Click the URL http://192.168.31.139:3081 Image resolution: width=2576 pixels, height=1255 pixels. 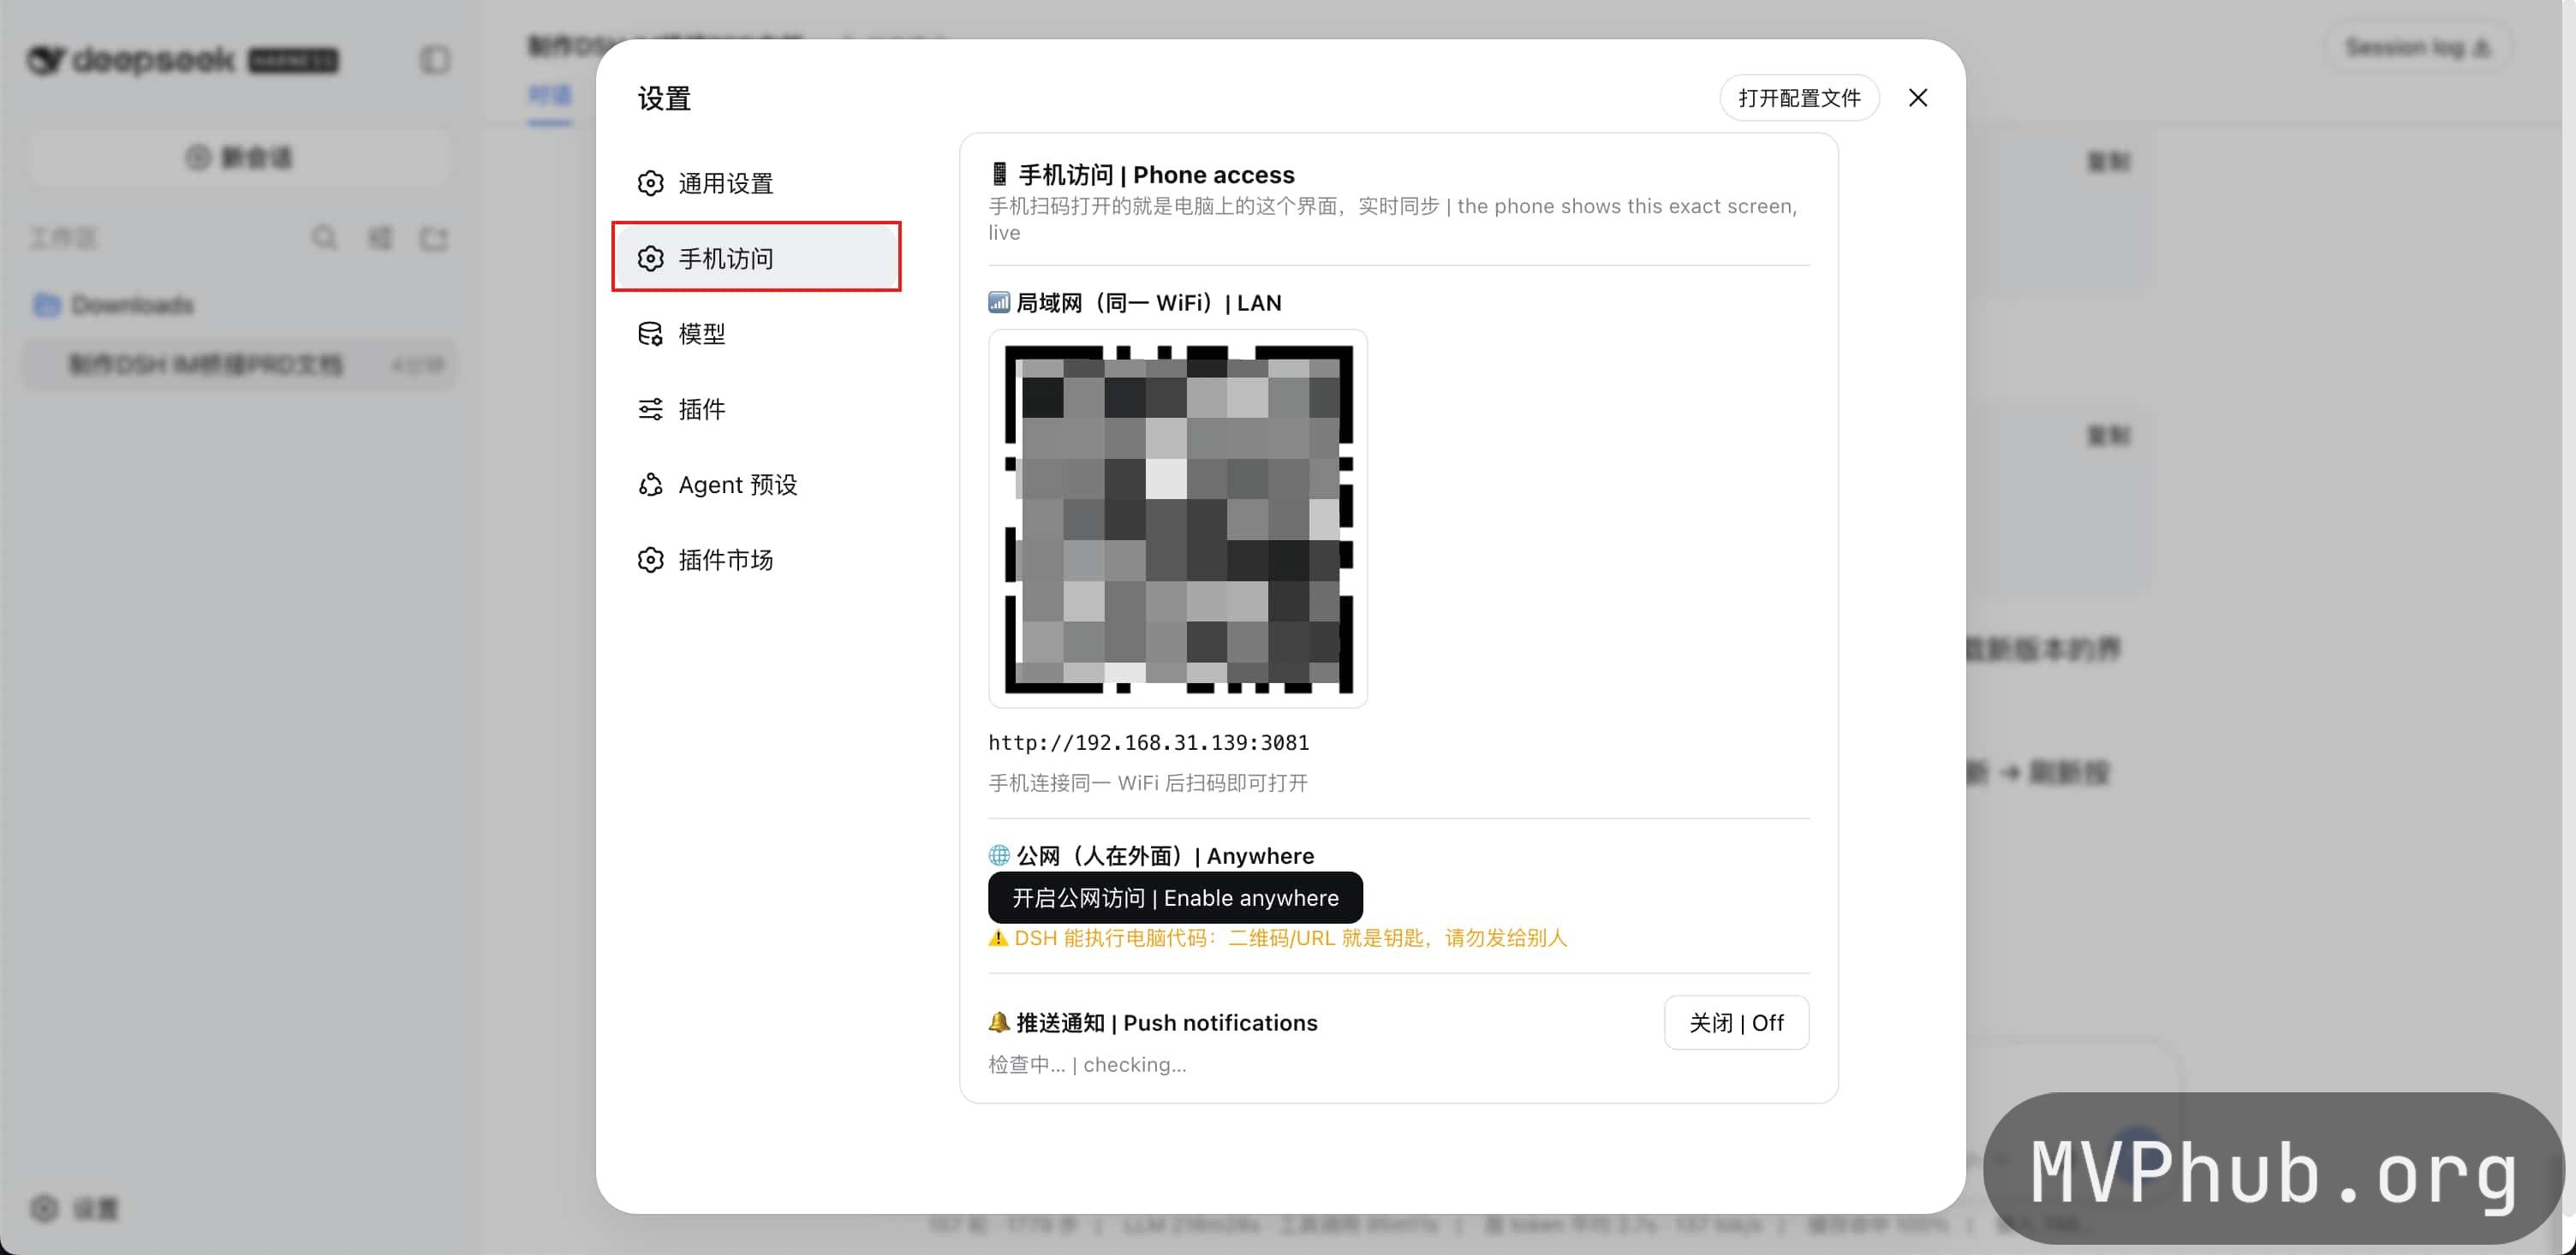pyautogui.click(x=1149, y=743)
